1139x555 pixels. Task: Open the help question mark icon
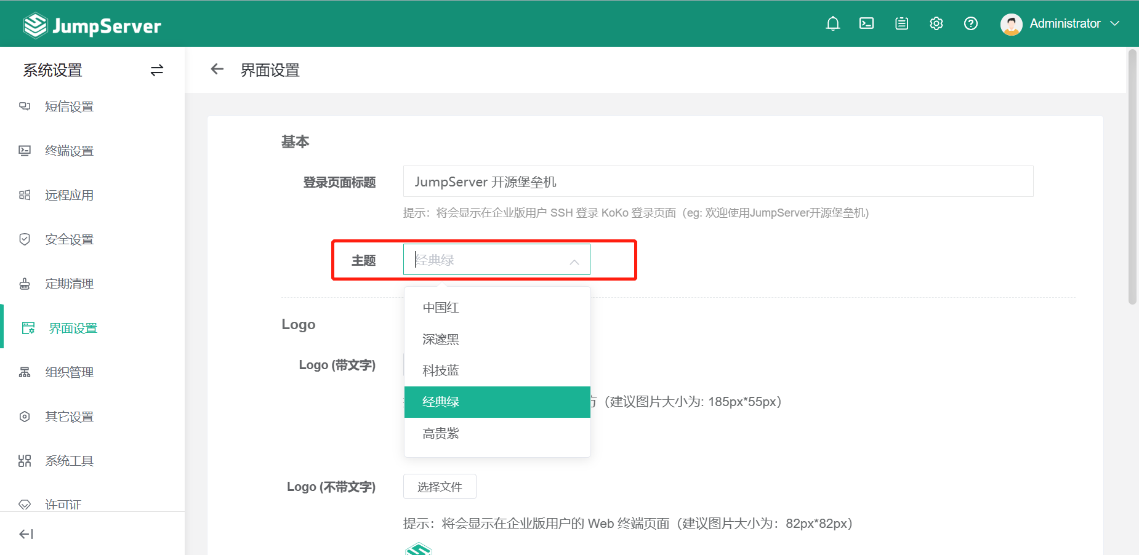click(971, 23)
